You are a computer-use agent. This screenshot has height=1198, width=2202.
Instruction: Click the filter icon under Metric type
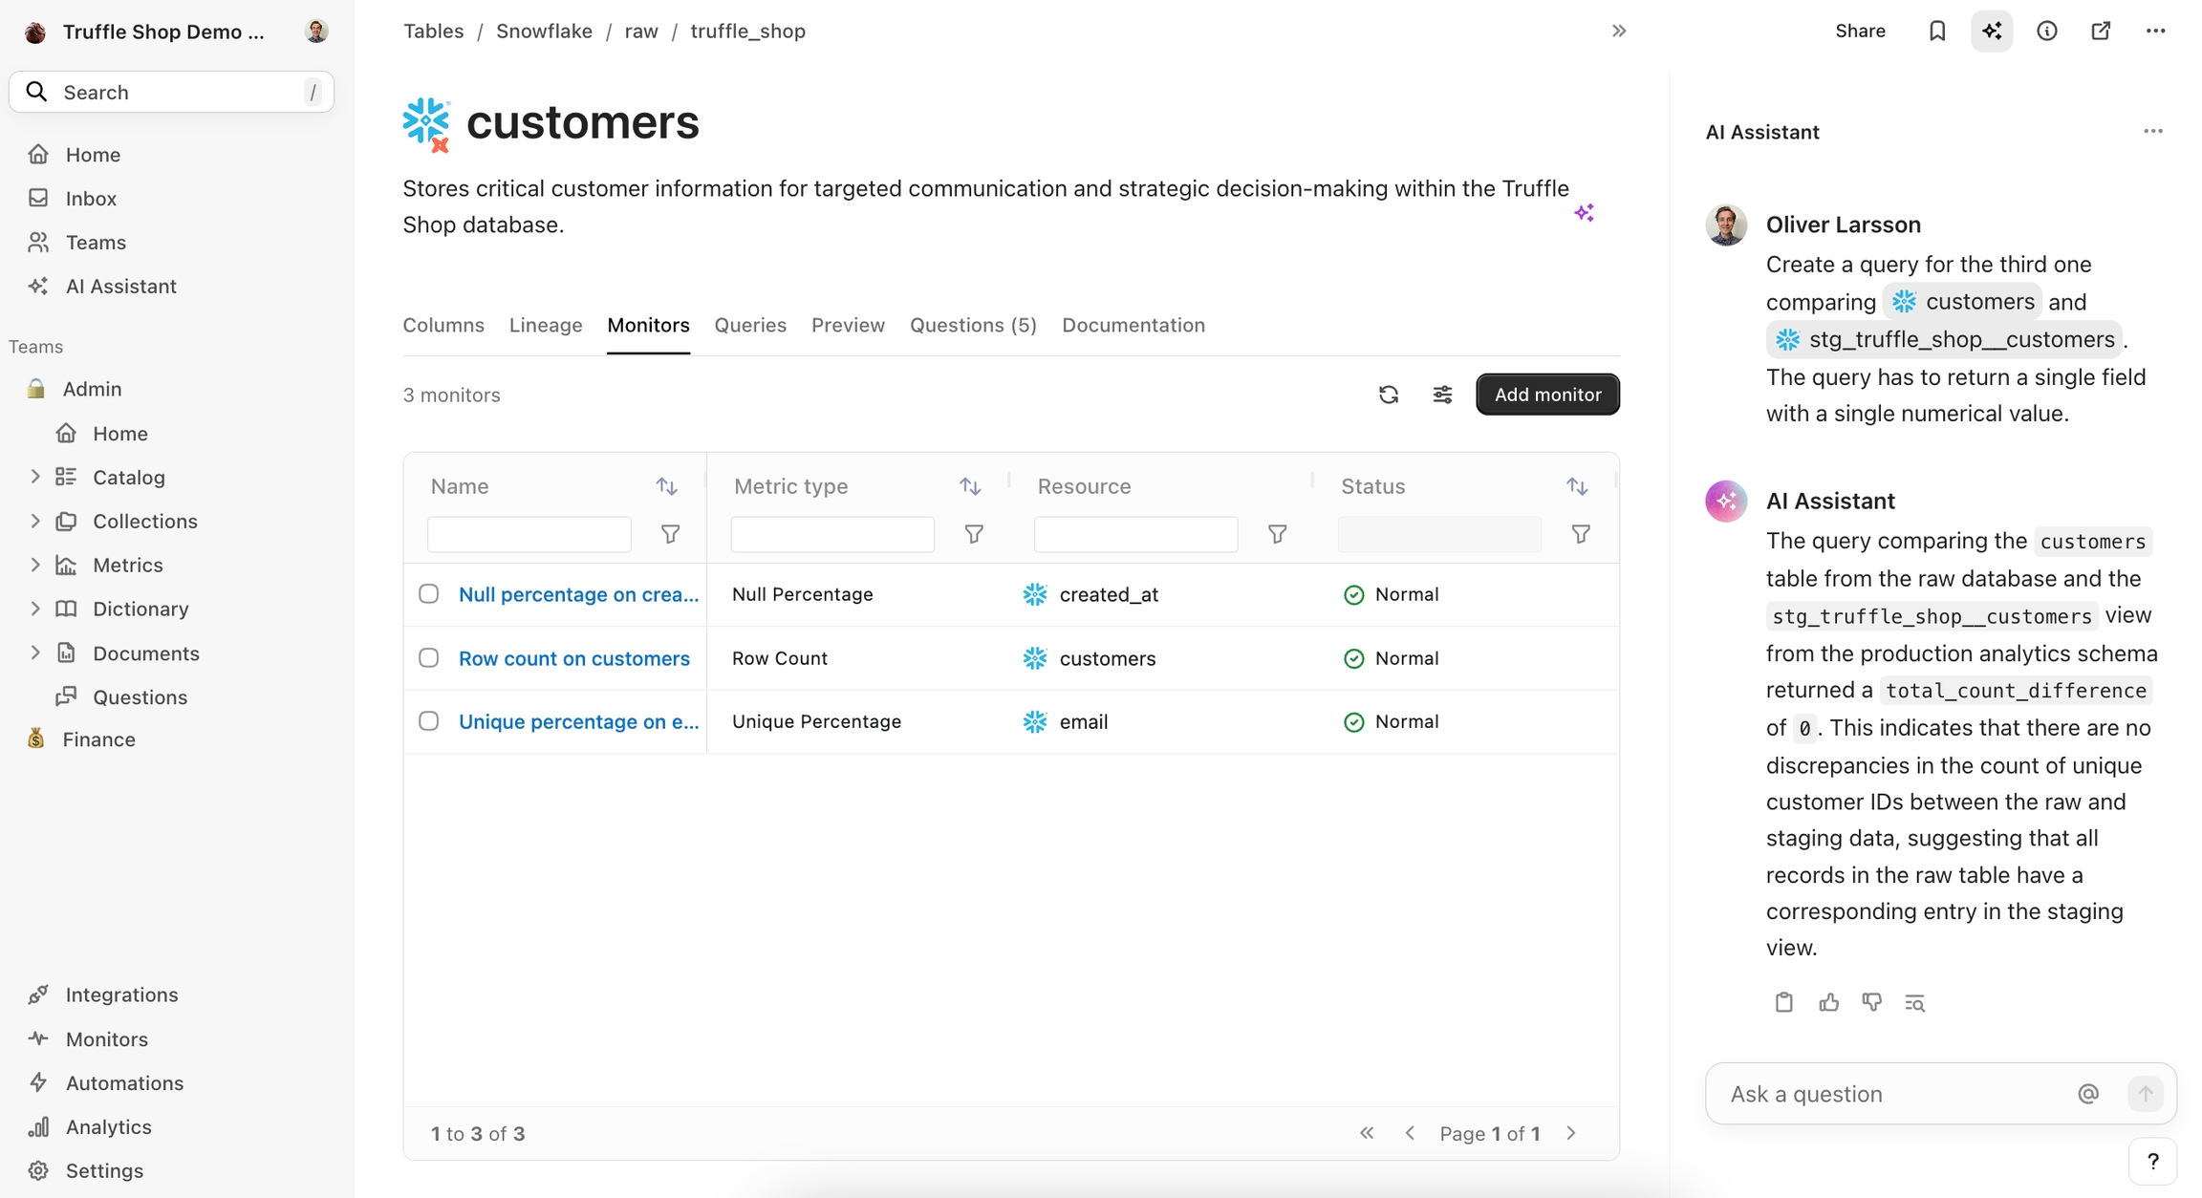(974, 534)
